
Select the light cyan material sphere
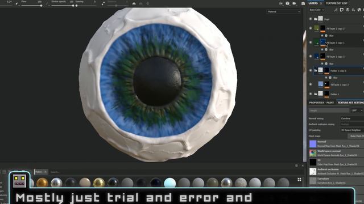click(x=170, y=182)
